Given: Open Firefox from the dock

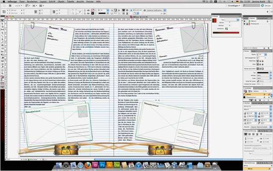Looking at the screenshot, I should 88,165.
